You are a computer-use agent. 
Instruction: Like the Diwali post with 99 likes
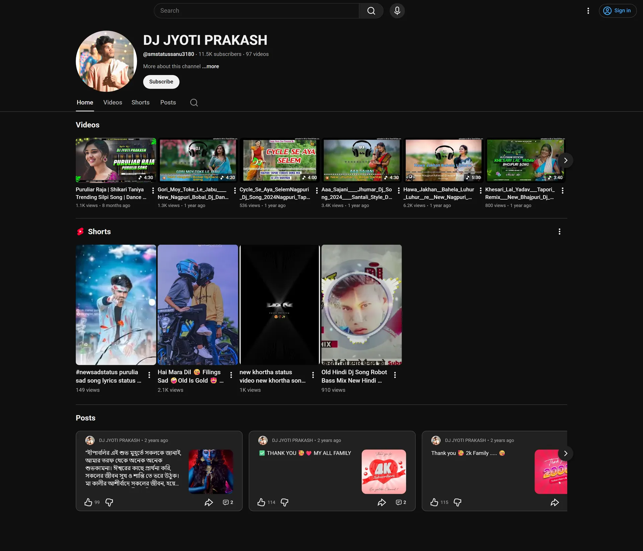88,502
